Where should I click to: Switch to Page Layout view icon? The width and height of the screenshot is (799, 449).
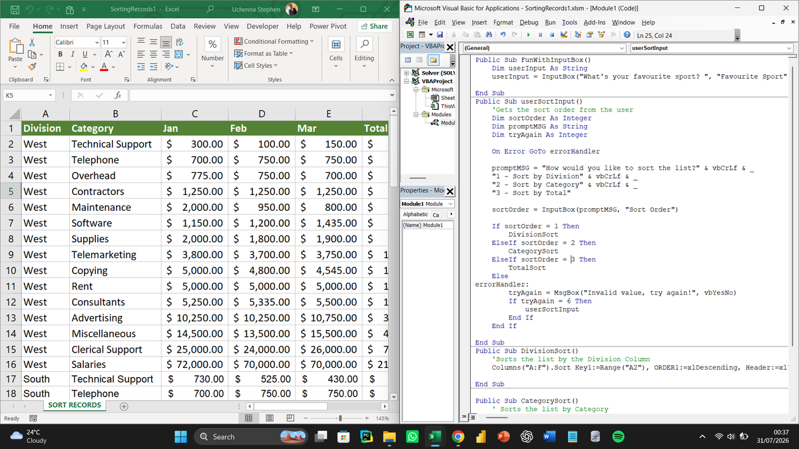[269, 418]
